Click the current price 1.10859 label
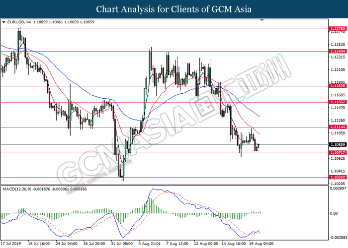This screenshot has height=248, width=348. pyautogui.click(x=338, y=145)
